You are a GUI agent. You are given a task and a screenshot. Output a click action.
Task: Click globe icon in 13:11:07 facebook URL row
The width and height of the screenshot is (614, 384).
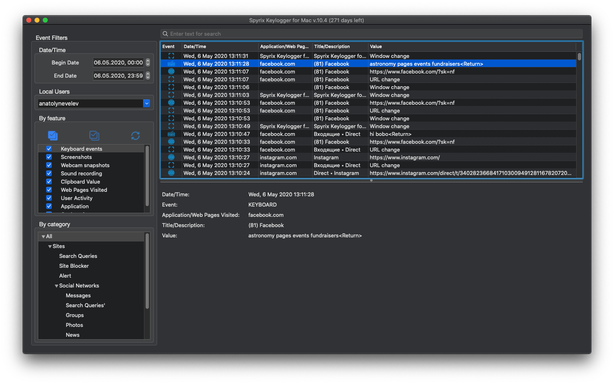pyautogui.click(x=171, y=71)
